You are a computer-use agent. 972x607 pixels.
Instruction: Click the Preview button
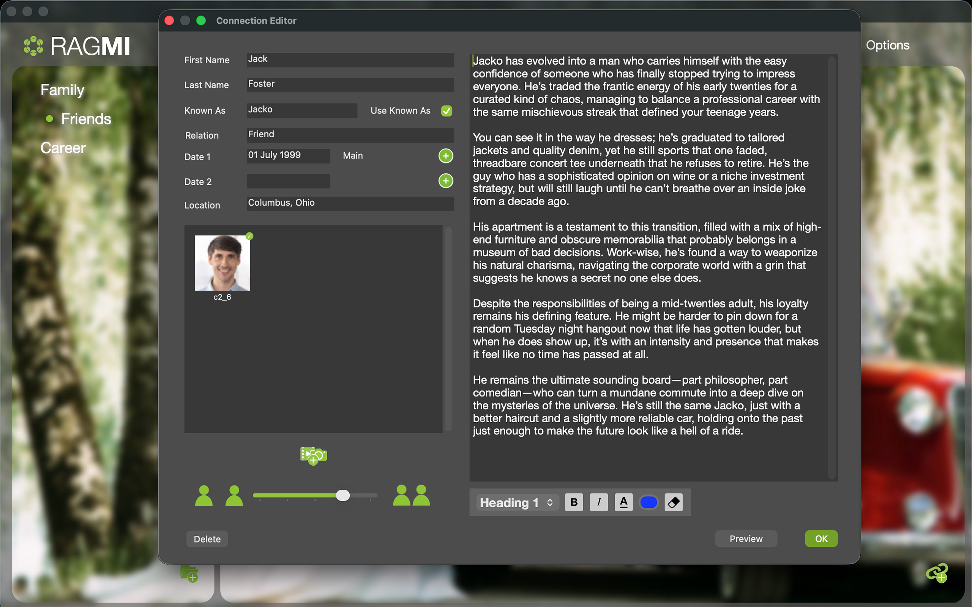tap(746, 539)
